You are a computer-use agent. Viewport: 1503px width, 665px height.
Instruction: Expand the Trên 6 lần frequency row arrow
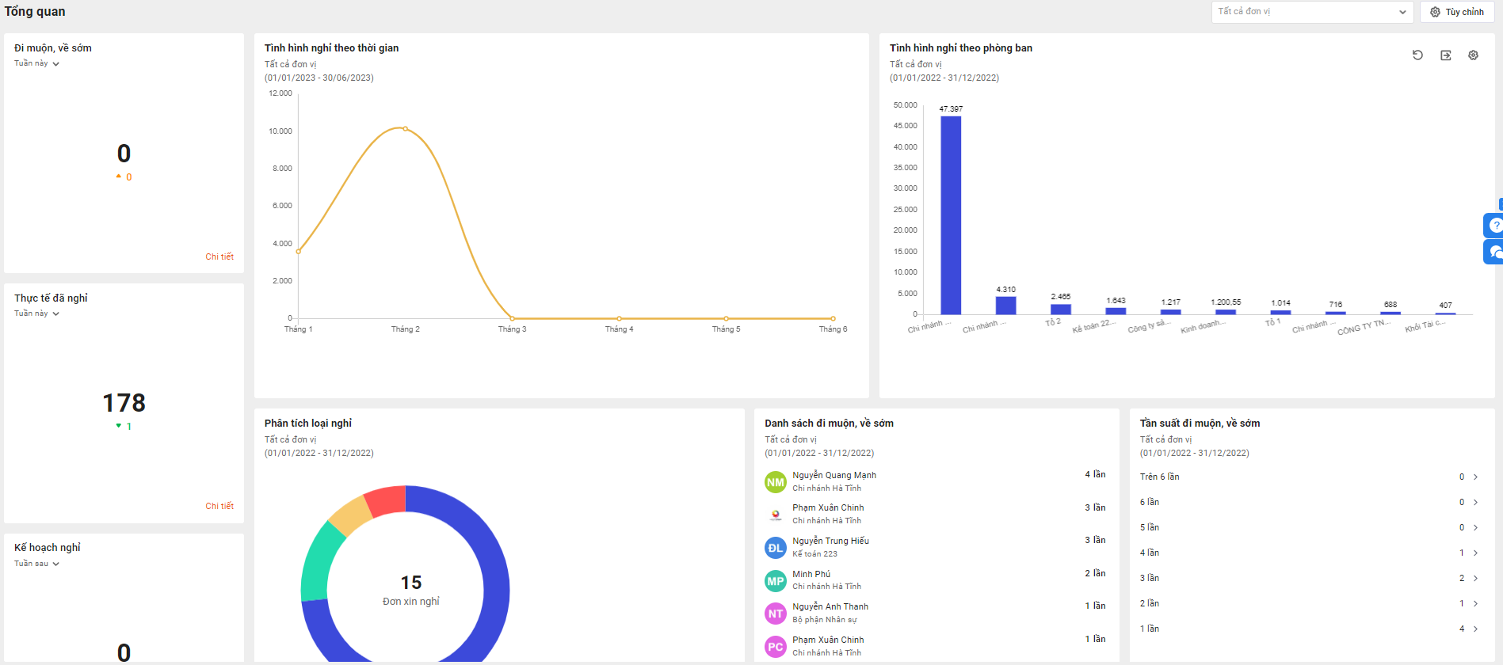1475,477
